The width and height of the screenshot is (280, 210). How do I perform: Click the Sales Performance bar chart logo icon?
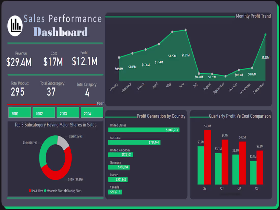click(15, 26)
